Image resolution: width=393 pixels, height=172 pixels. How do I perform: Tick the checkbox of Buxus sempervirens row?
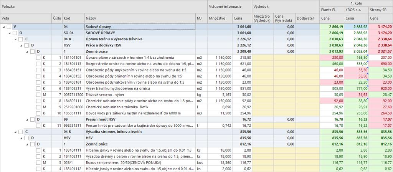point(38,162)
